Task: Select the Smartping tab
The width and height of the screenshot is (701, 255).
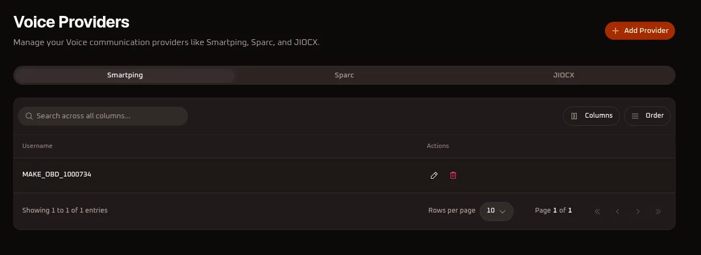Action: [125, 75]
